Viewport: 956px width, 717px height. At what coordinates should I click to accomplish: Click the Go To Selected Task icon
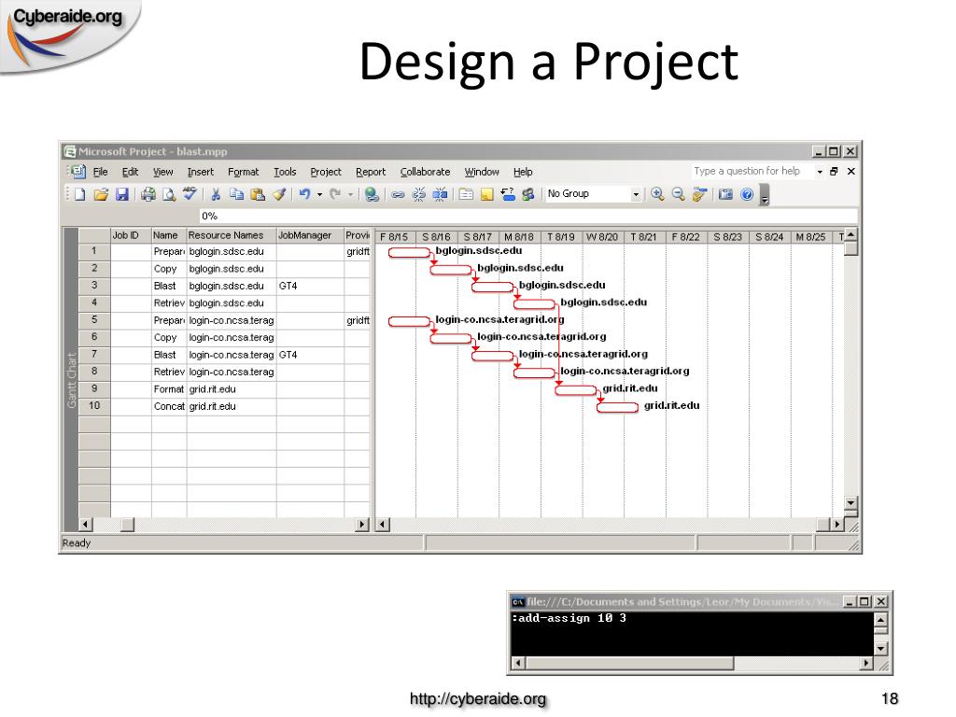click(x=699, y=194)
